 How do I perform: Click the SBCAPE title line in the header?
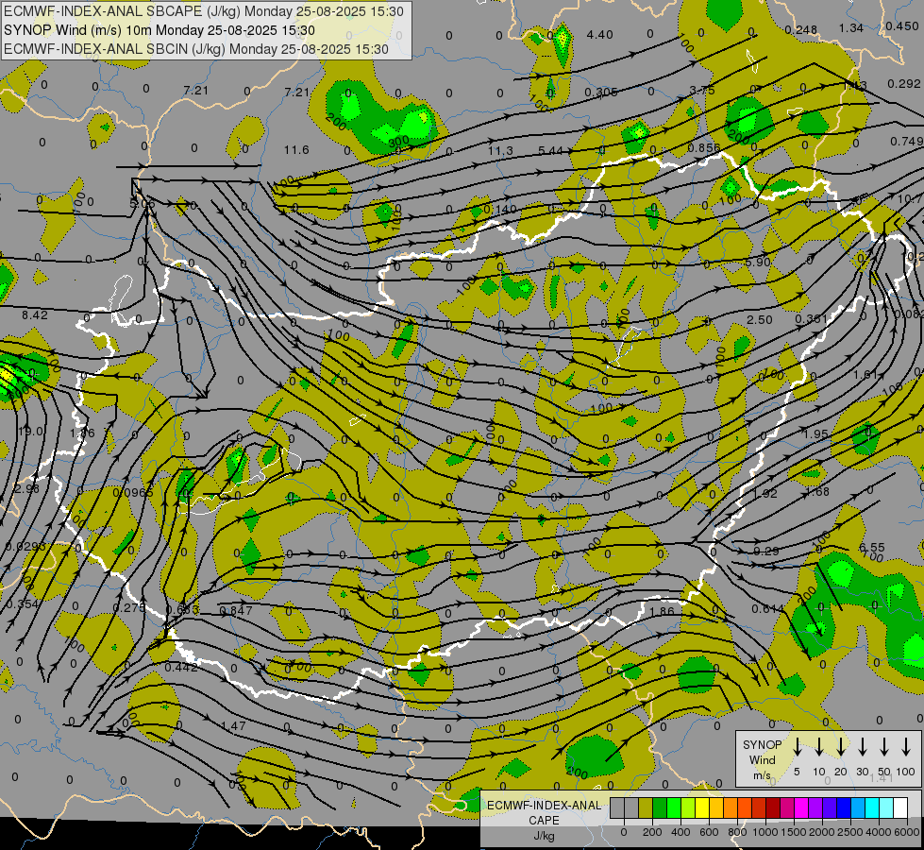pos(204,11)
